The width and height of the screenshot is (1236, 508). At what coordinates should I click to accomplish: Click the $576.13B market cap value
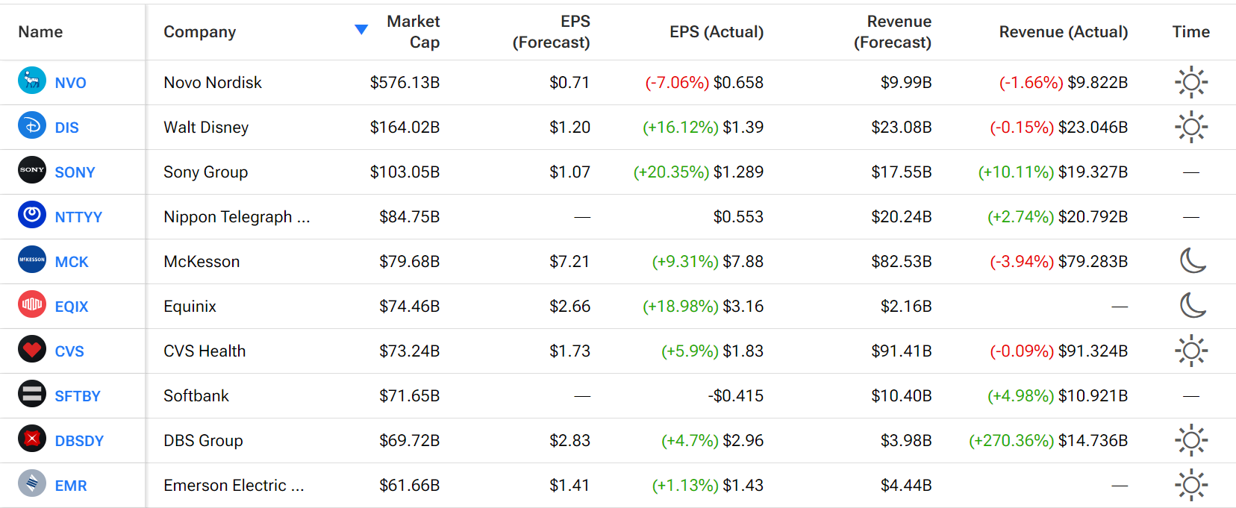coord(405,83)
